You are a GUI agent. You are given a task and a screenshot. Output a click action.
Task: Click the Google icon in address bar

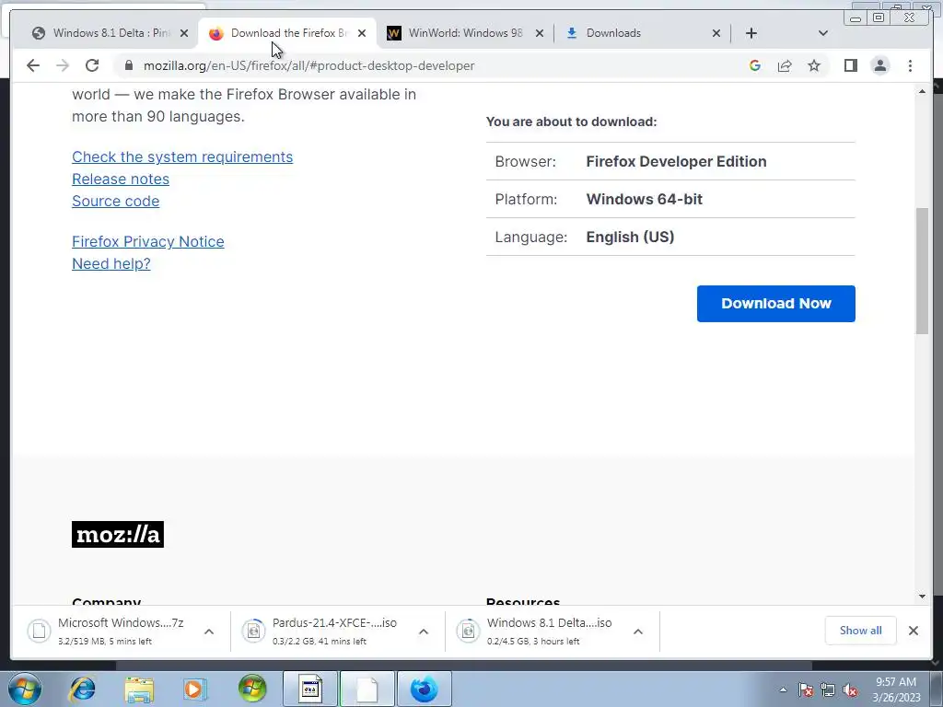pyautogui.click(x=755, y=65)
